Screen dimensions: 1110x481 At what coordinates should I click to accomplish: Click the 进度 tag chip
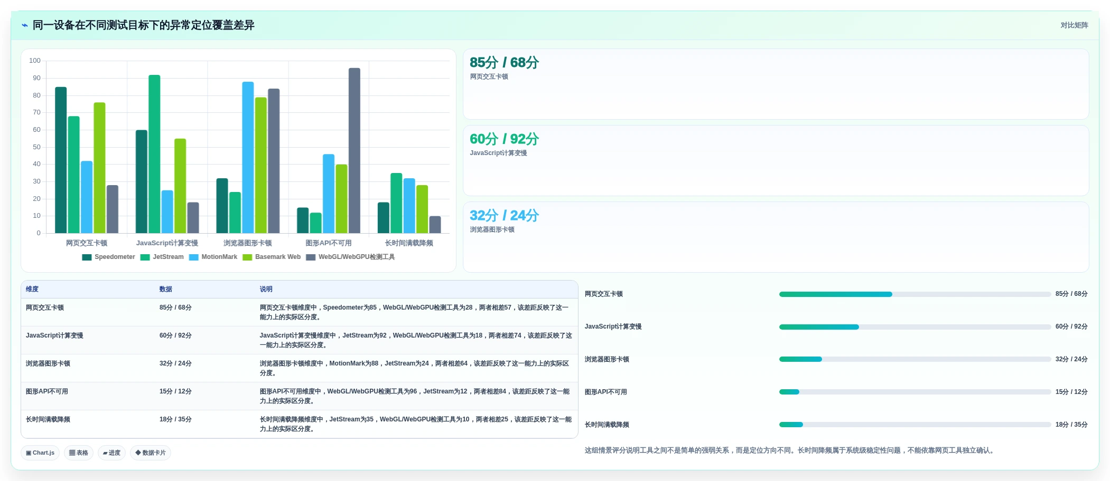[111, 453]
